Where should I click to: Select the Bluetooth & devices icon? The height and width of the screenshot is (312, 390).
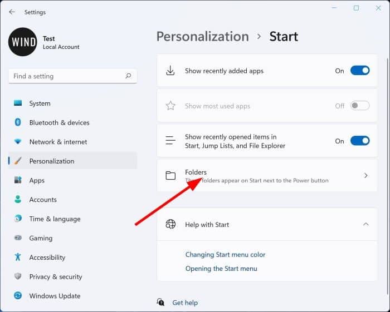tap(18, 122)
